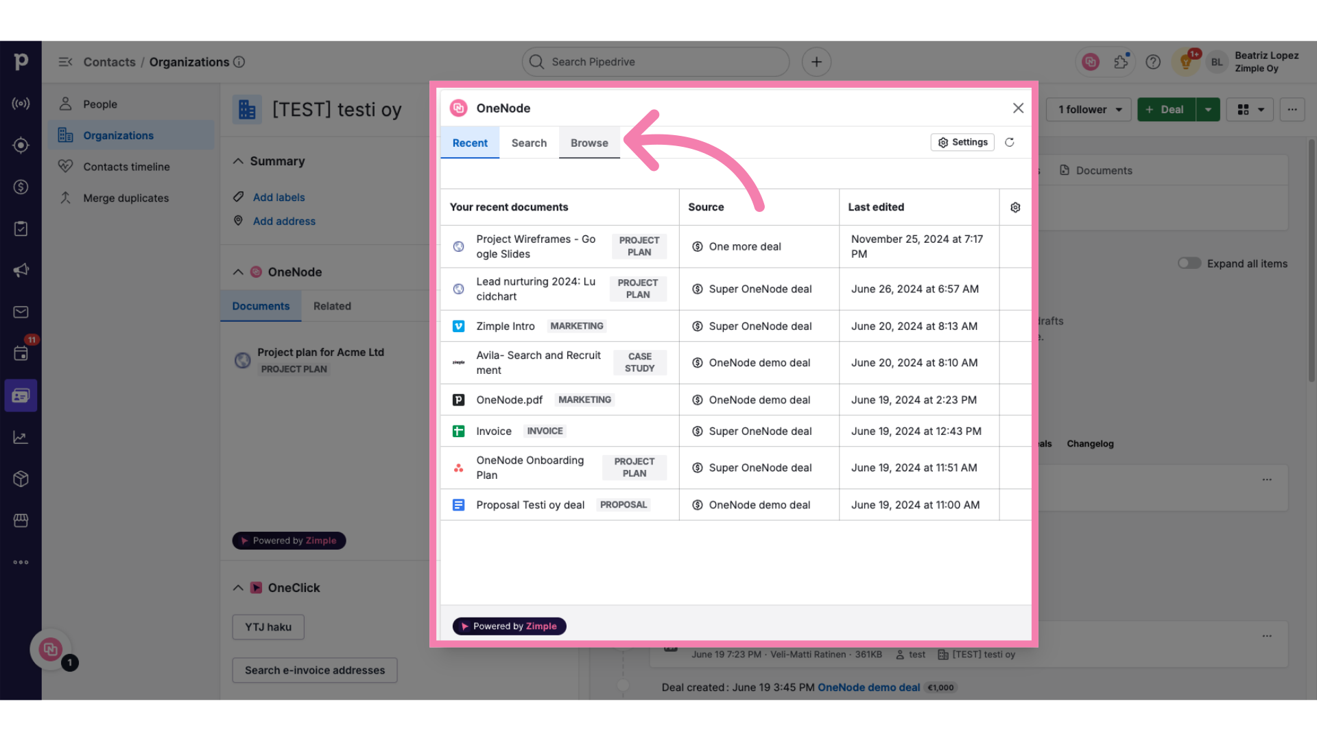The image size is (1317, 741).
Task: Open Activities calendar icon with 11 badge
Action: pos(21,353)
